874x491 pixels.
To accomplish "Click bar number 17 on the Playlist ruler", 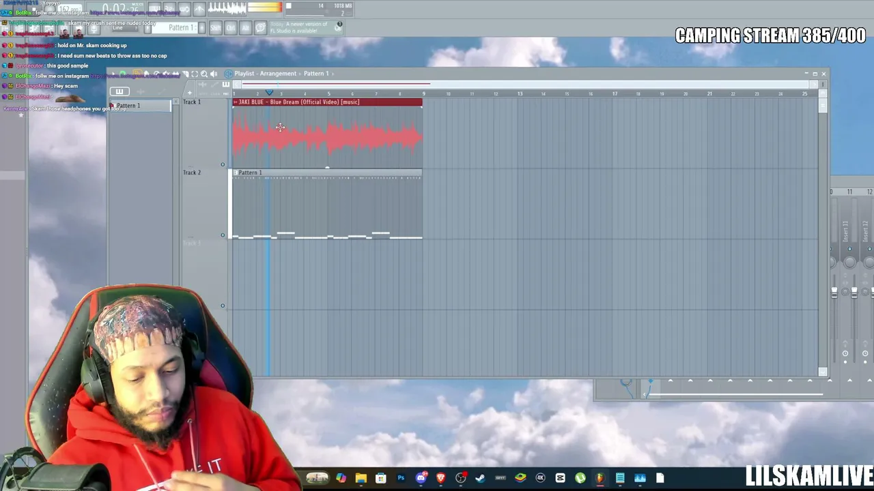I will pos(615,93).
